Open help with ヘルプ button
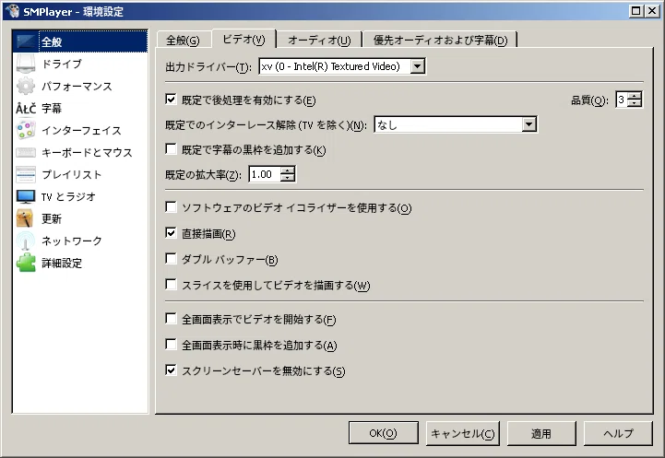Viewport: 665px width, 458px height. coord(618,433)
